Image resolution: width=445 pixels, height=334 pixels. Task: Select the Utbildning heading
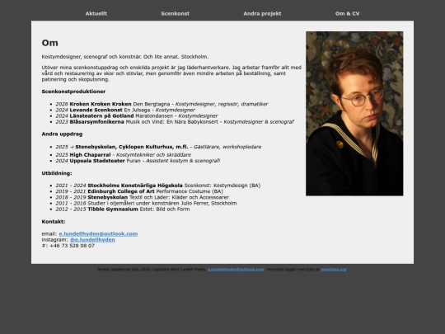coord(57,173)
